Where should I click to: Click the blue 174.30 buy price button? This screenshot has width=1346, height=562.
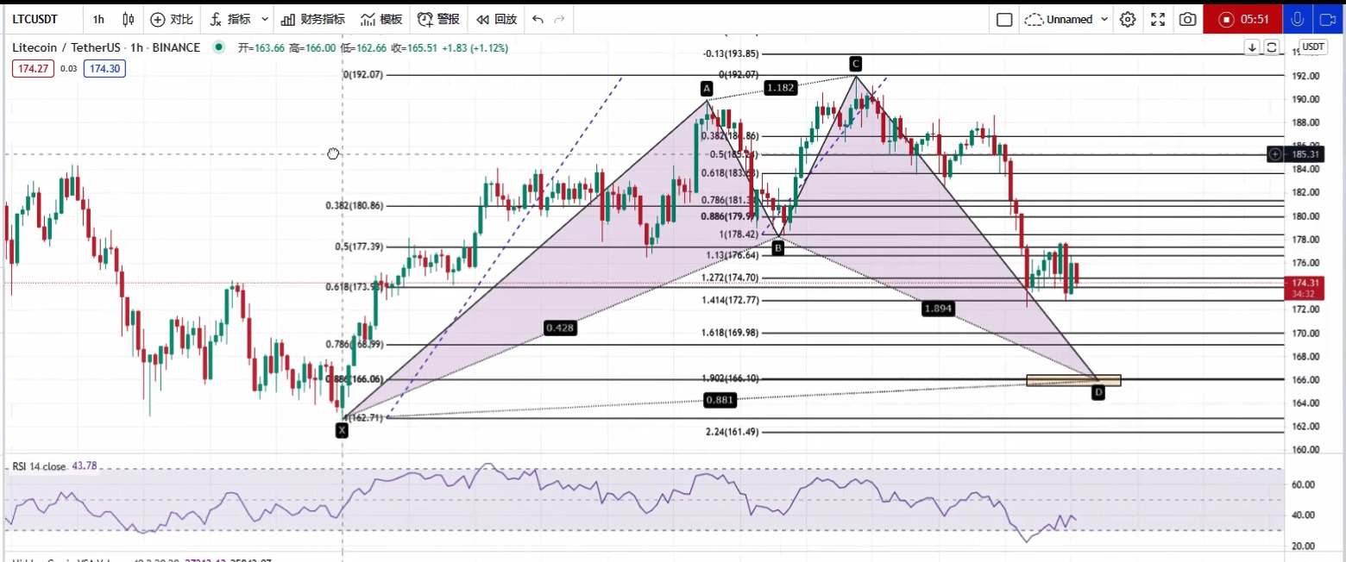104,68
